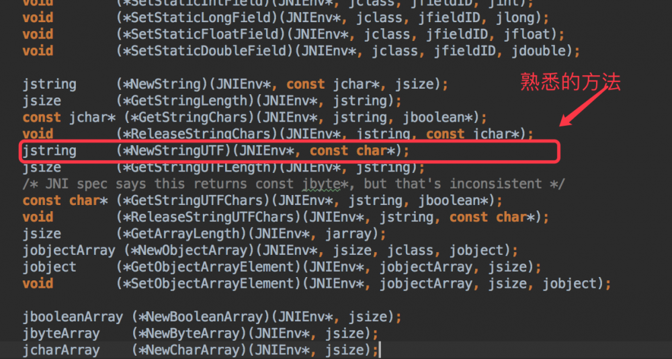Click the jfloat parameter in SetStaticFloatField

527,35
